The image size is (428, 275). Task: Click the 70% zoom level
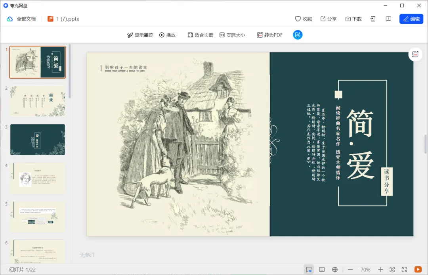[365, 270]
